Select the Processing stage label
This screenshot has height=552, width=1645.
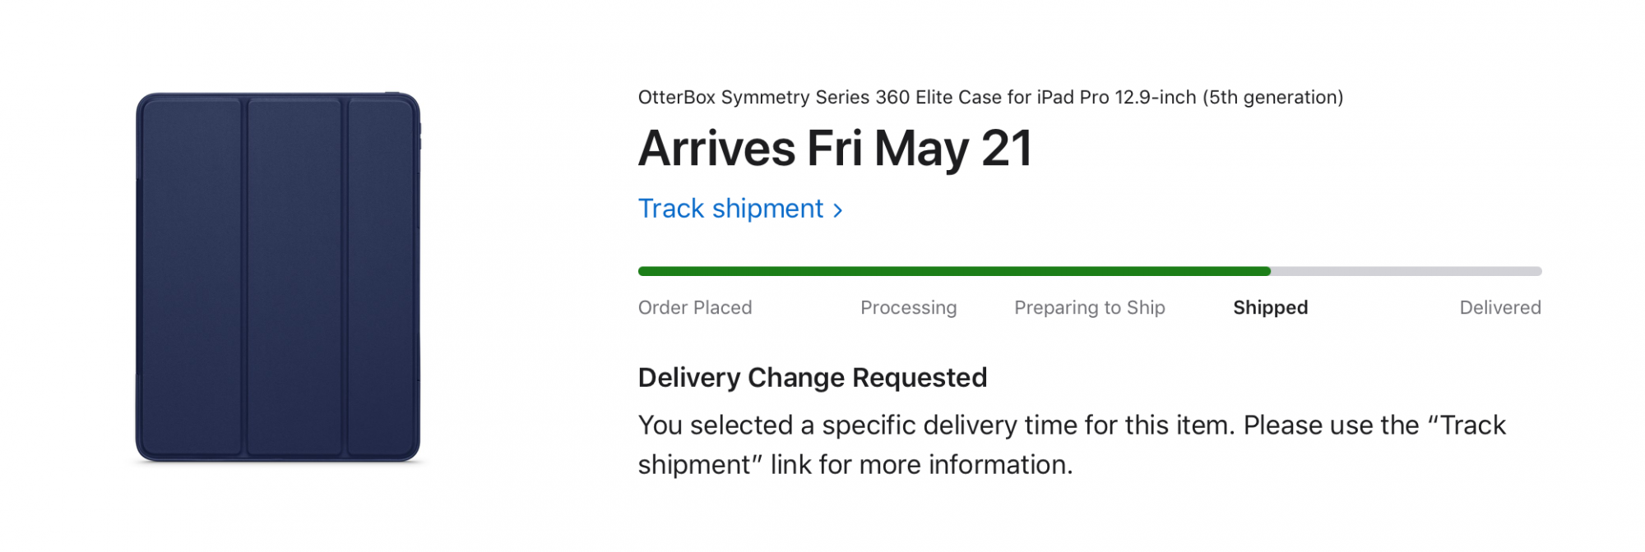click(908, 307)
